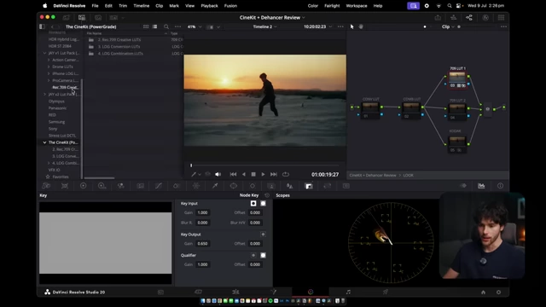Open the viewer zoom 41% dropdown
546x307 pixels.
[195, 26]
